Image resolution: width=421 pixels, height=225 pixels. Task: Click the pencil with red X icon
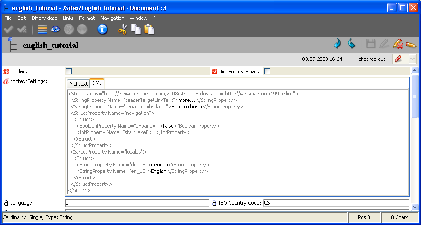397,44
